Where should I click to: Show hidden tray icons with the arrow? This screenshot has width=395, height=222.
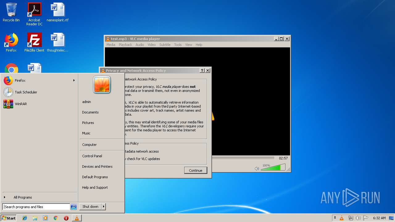click(335, 218)
